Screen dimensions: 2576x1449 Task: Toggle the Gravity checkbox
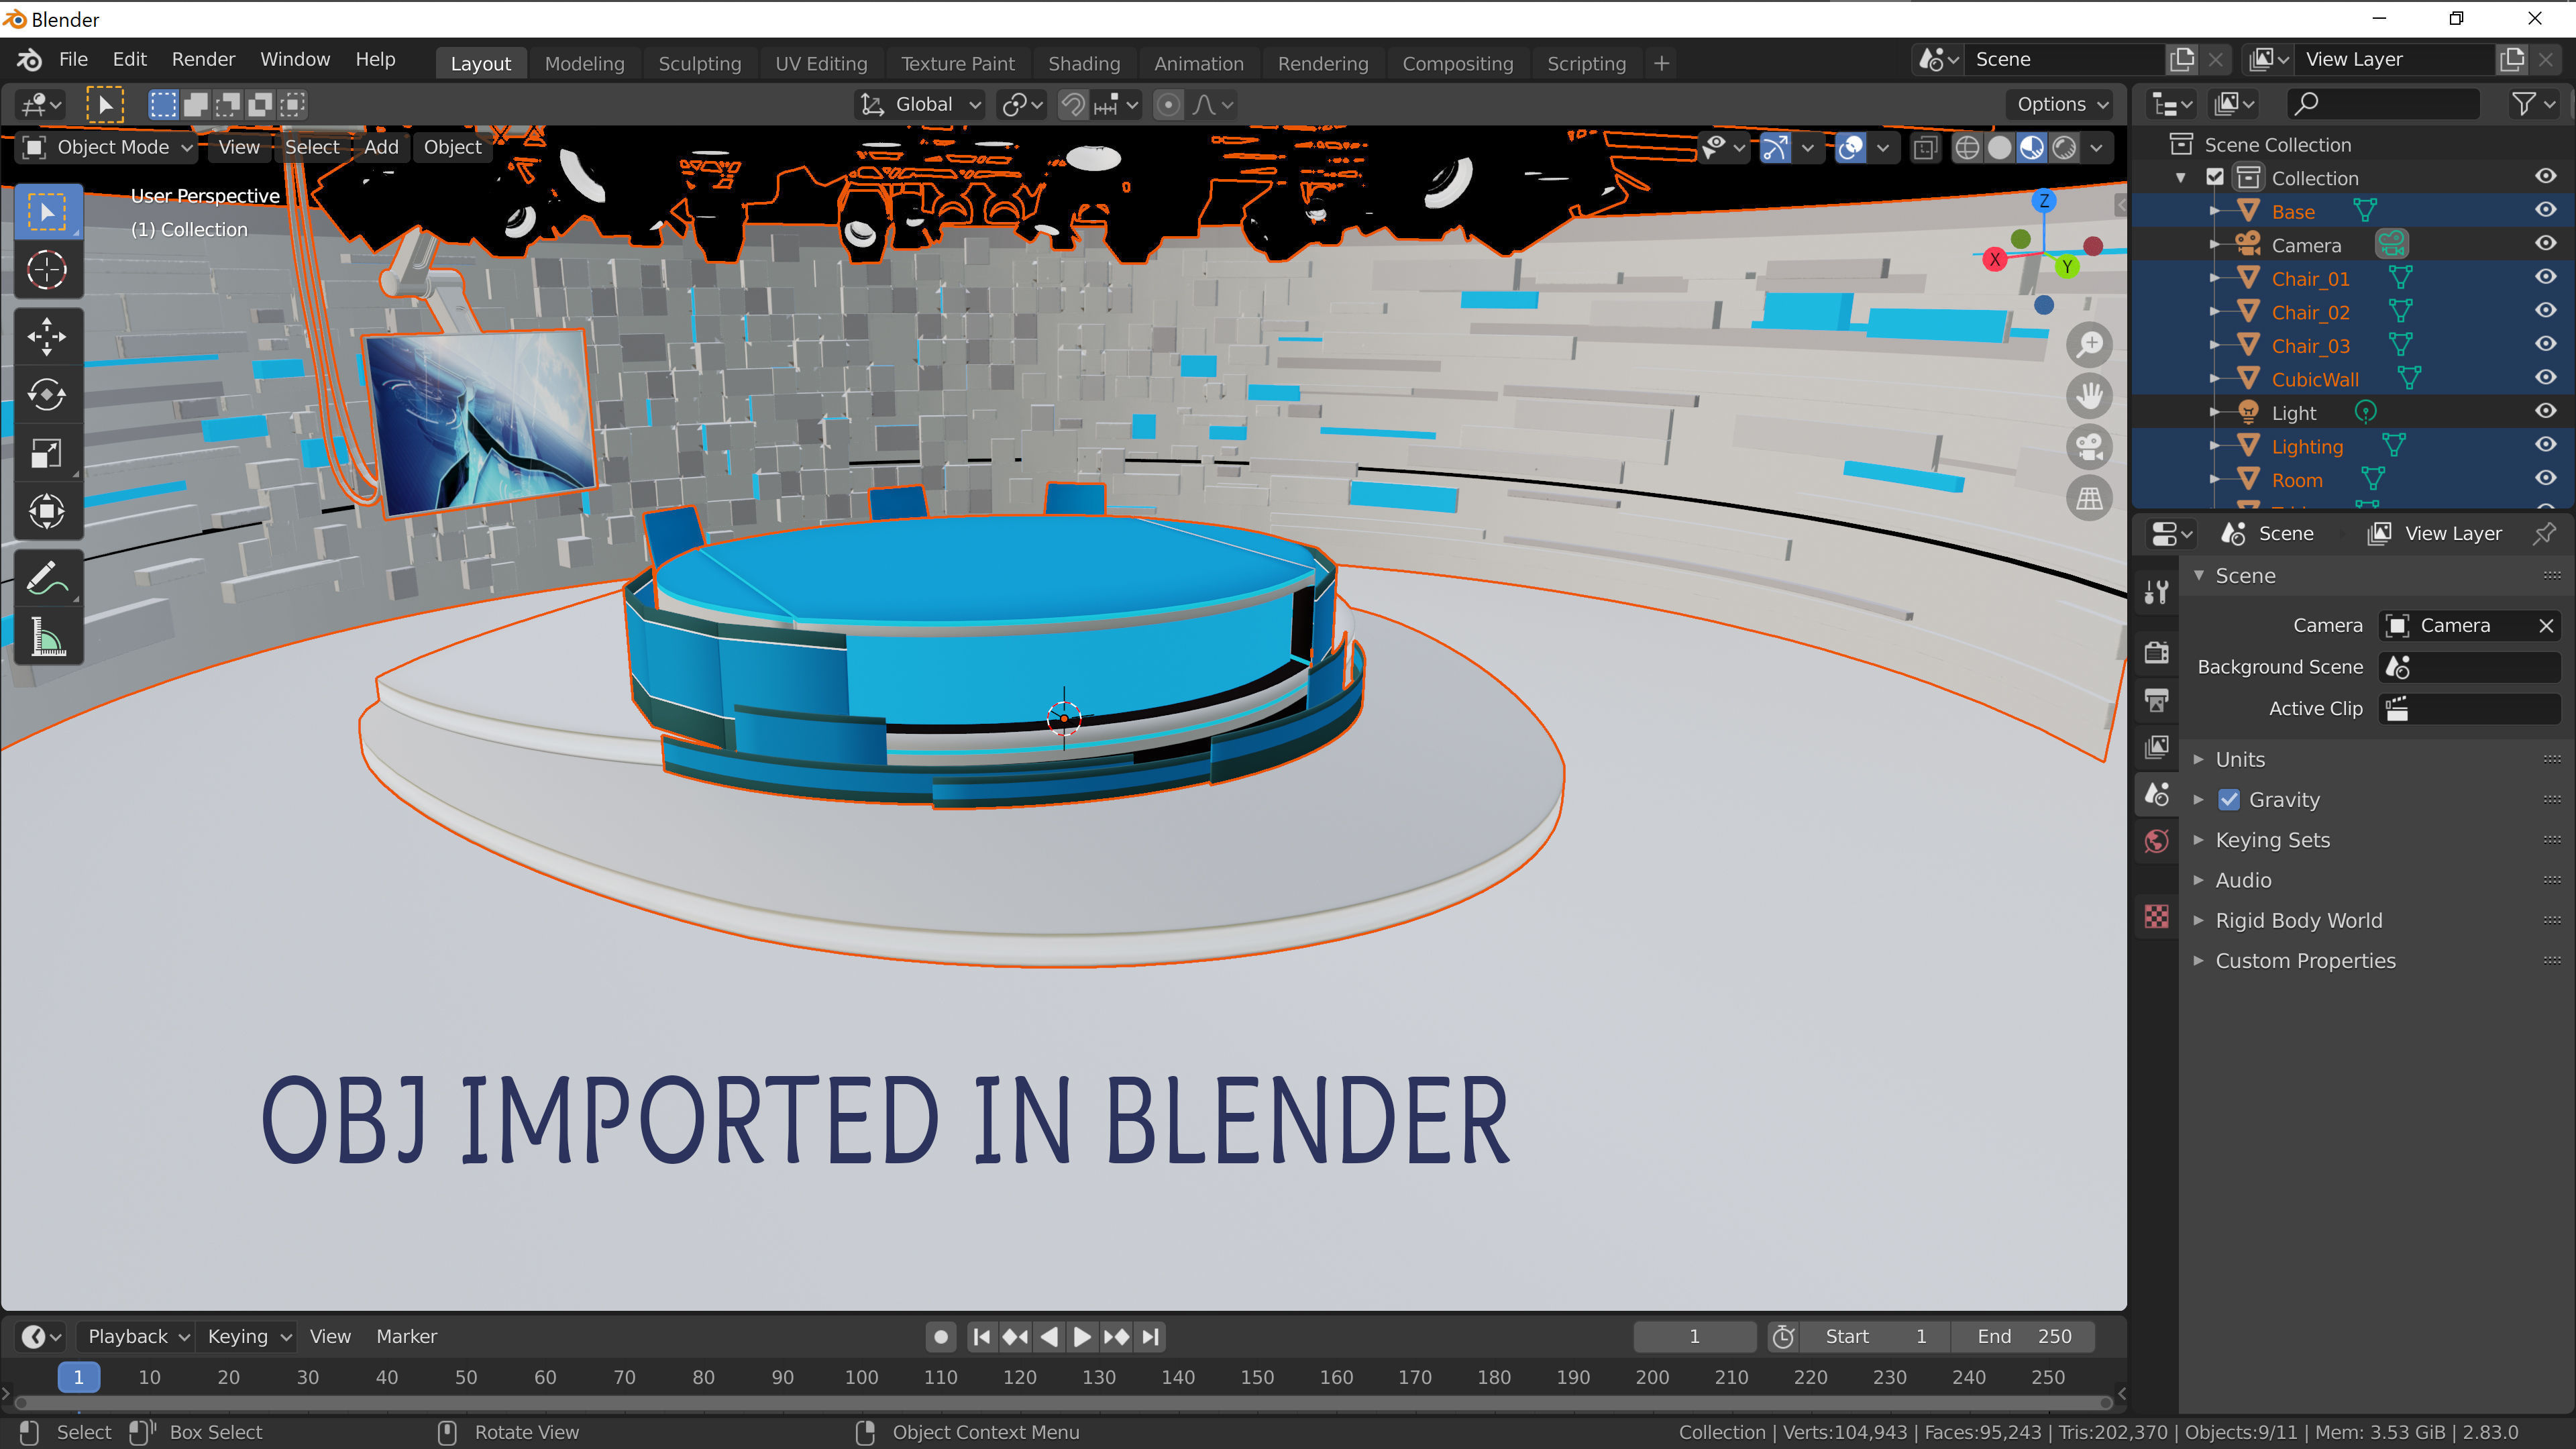tap(2229, 799)
